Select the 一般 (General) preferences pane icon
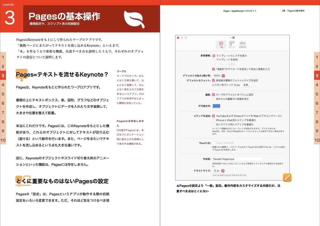The height and width of the screenshot is (226, 320). click(x=221, y=43)
